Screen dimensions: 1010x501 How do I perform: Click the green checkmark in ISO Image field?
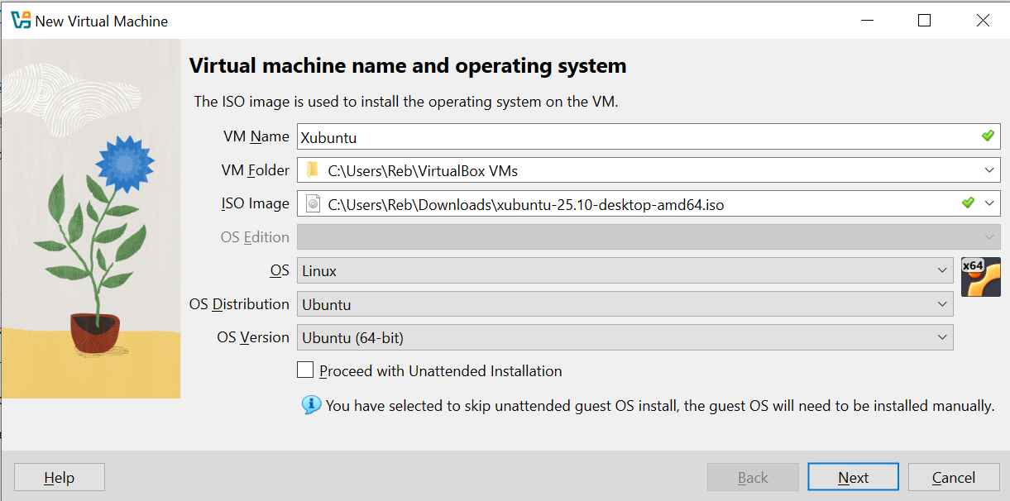[x=969, y=203]
